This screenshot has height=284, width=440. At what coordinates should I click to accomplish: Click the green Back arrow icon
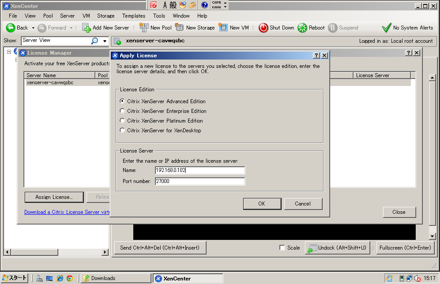(11, 28)
